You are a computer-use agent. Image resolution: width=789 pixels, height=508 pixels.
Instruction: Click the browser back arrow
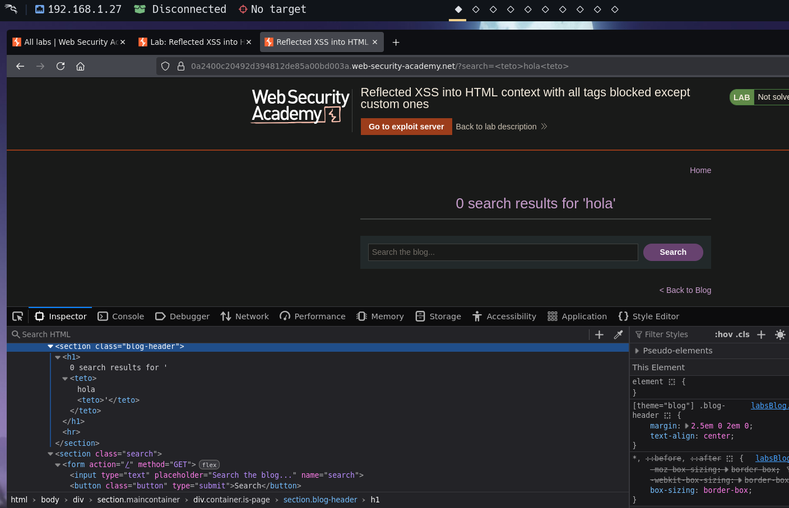[x=20, y=66]
